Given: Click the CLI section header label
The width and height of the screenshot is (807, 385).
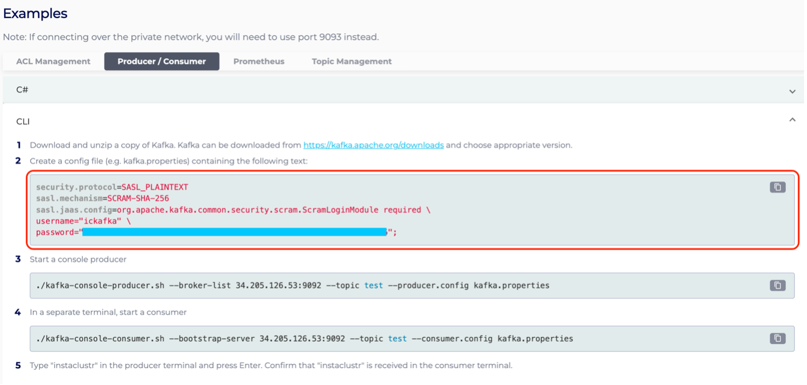Looking at the screenshot, I should tap(23, 121).
